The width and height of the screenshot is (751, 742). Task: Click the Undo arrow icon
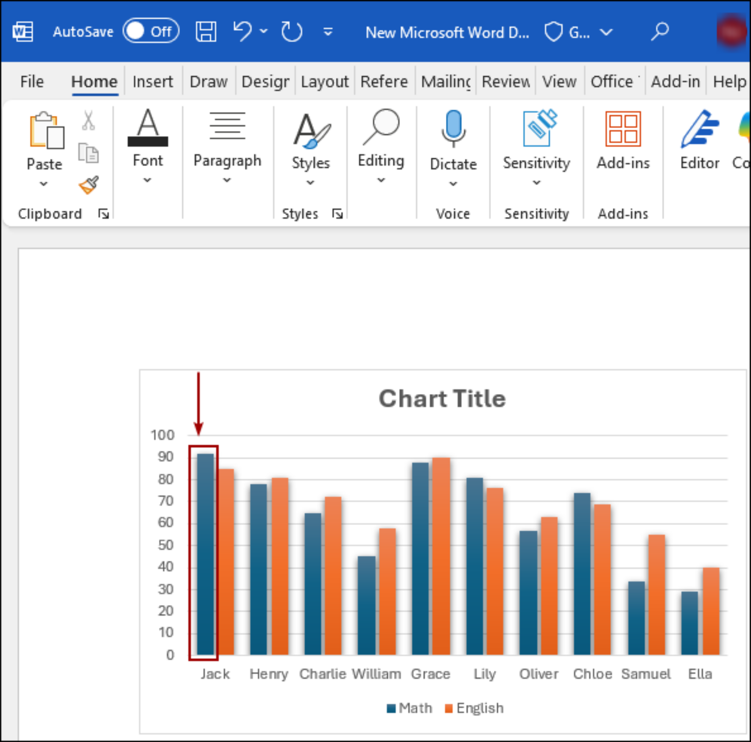[x=243, y=31]
